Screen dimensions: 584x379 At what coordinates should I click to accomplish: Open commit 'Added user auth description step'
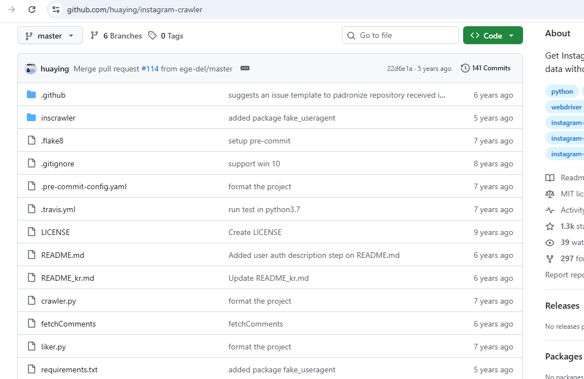[x=314, y=255]
